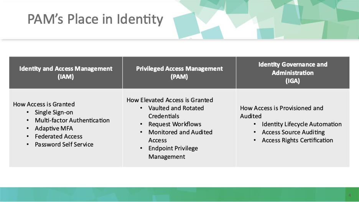Click the "Request Workflows" bullet

point(175,124)
